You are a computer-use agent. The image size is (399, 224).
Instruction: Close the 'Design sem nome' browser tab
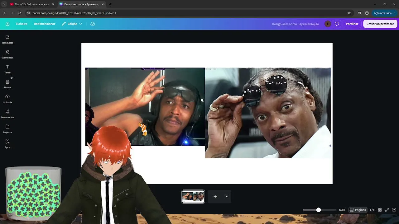click(103, 4)
